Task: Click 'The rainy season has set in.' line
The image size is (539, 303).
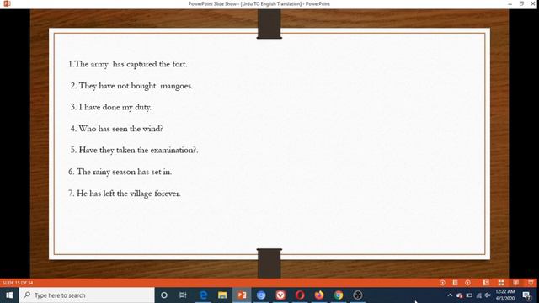Action: [x=120, y=172]
